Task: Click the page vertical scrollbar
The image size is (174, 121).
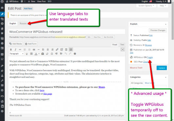Action: click(x=173, y=21)
